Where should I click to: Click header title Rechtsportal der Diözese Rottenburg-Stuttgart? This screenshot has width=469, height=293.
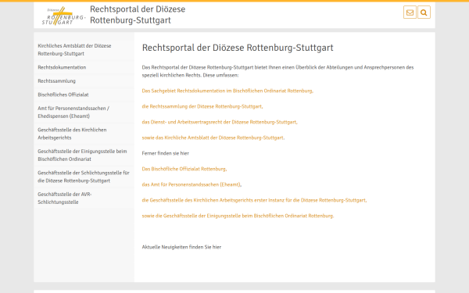[x=138, y=15]
